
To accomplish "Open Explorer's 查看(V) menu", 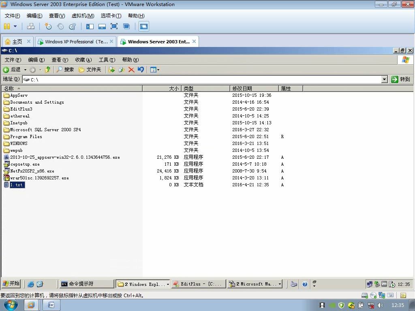I will click(x=60, y=60).
